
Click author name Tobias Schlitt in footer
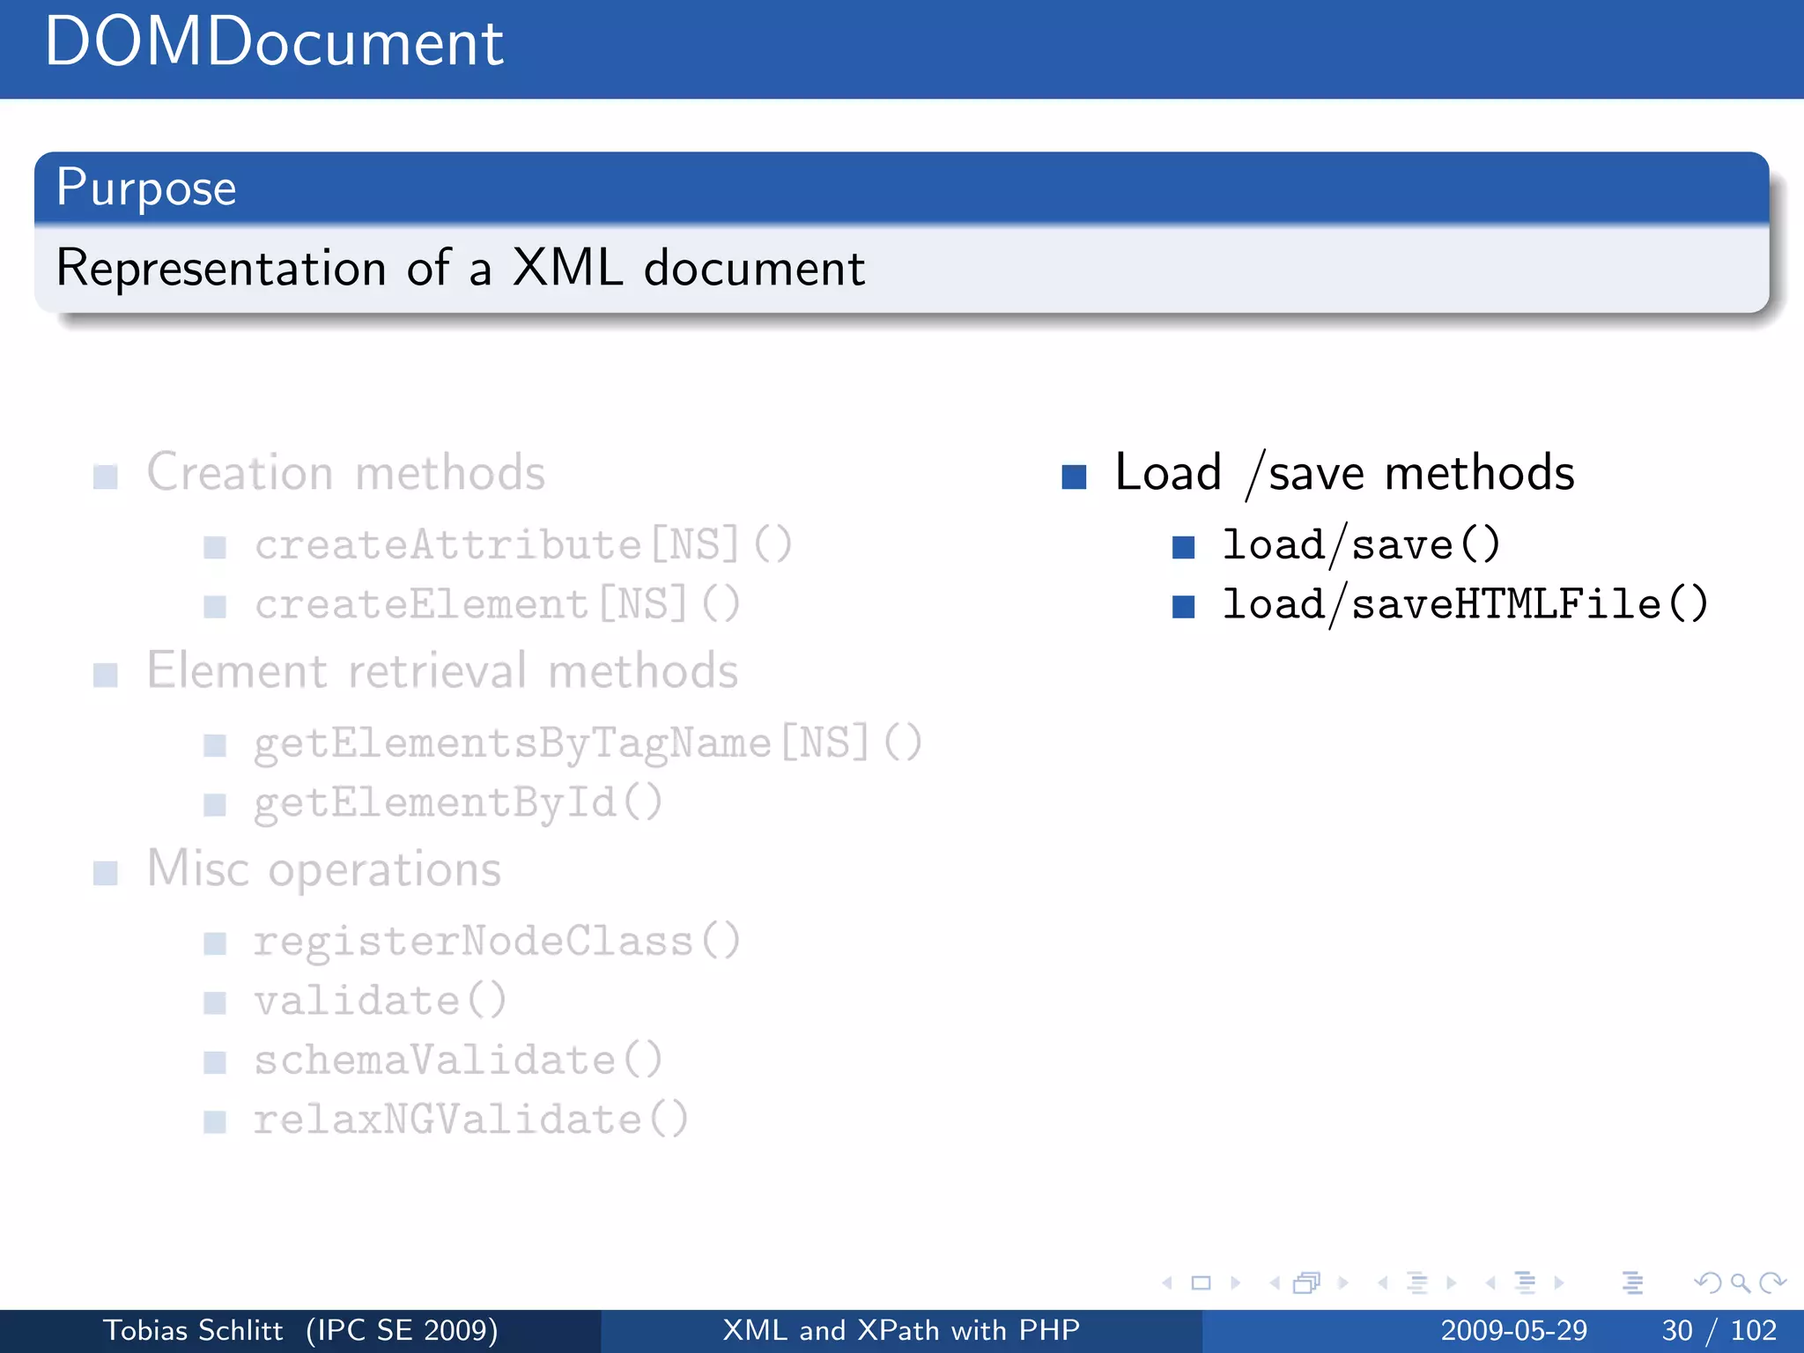coord(193,1330)
